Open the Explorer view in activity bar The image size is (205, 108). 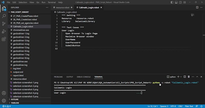[x=4, y=9]
